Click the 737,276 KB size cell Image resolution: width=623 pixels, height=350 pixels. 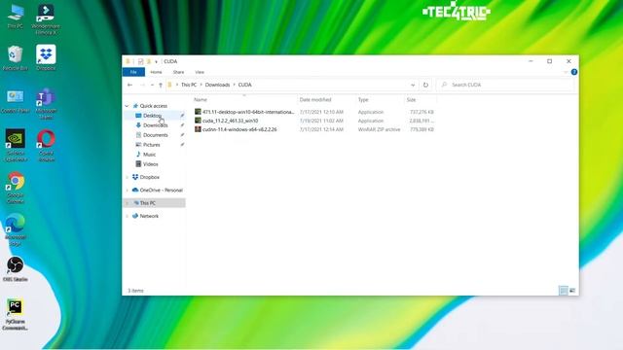tap(421, 112)
